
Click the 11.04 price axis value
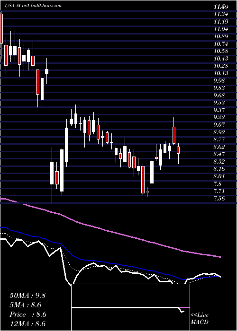[x=221, y=29]
